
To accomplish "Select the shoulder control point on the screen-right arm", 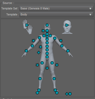I will pos(55,38).
